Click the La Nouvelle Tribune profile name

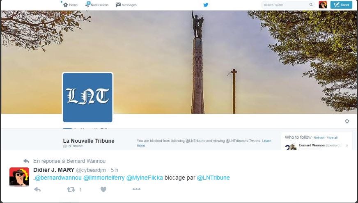click(x=89, y=141)
